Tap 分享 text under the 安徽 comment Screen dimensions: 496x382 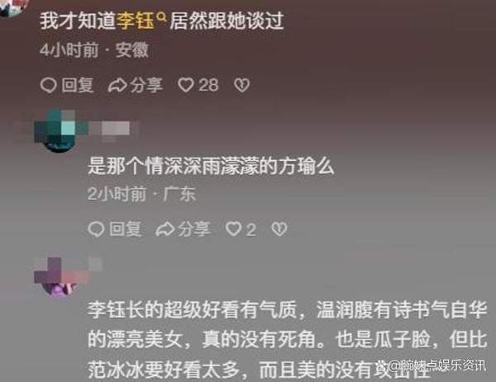(147, 85)
